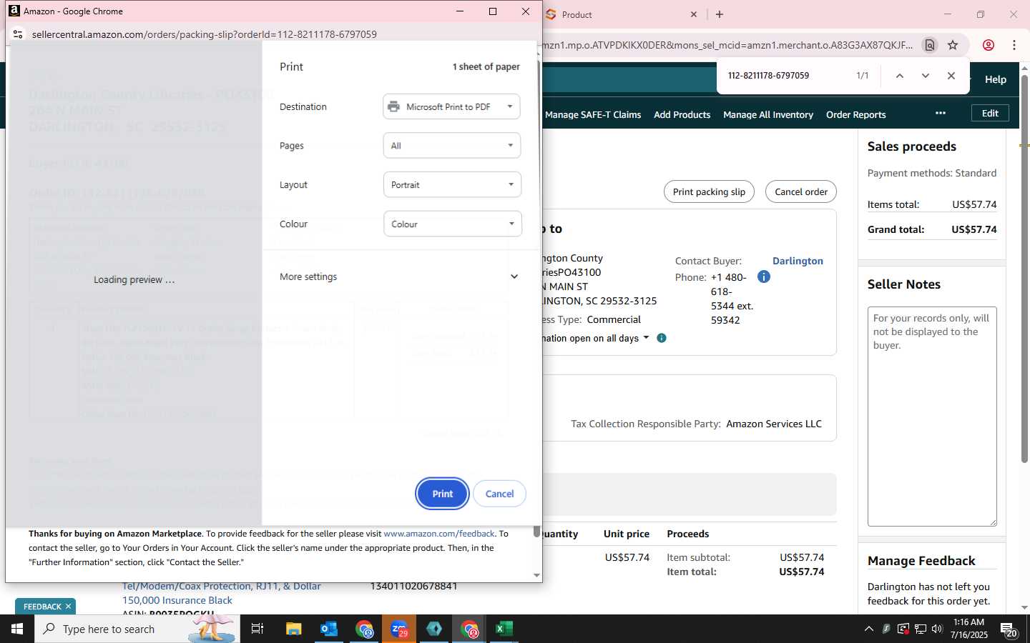Open Darlington buyer contact link

click(798, 261)
